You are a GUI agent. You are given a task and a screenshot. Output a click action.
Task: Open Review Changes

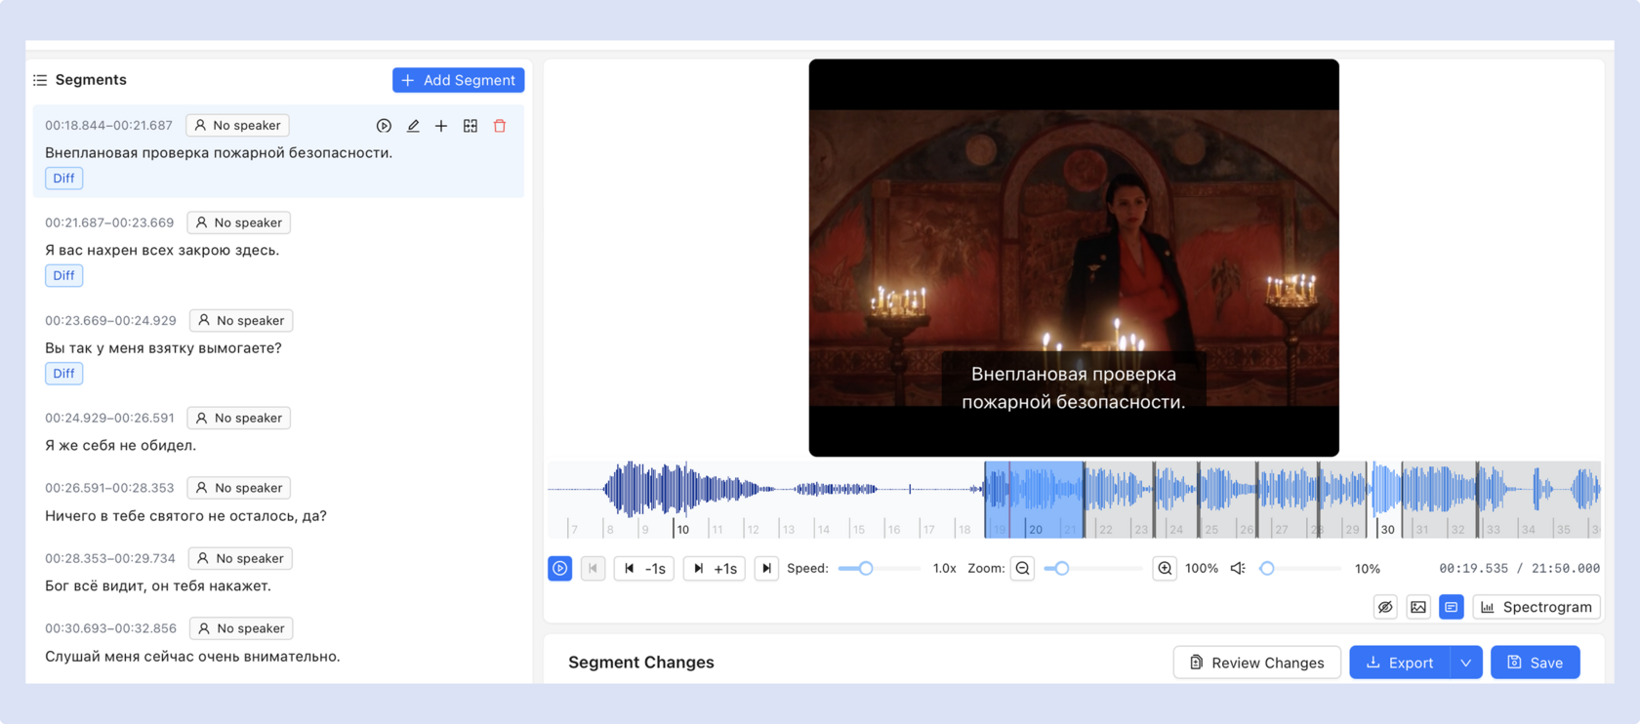(x=1257, y=663)
